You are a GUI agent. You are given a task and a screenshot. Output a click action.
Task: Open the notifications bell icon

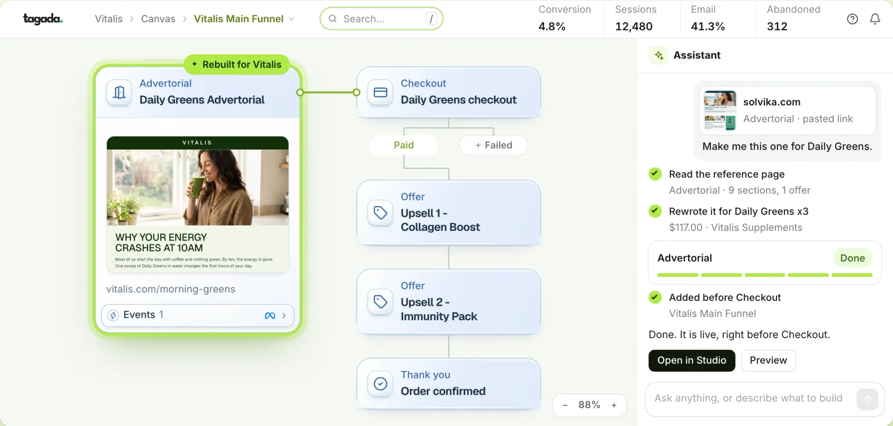click(x=875, y=19)
